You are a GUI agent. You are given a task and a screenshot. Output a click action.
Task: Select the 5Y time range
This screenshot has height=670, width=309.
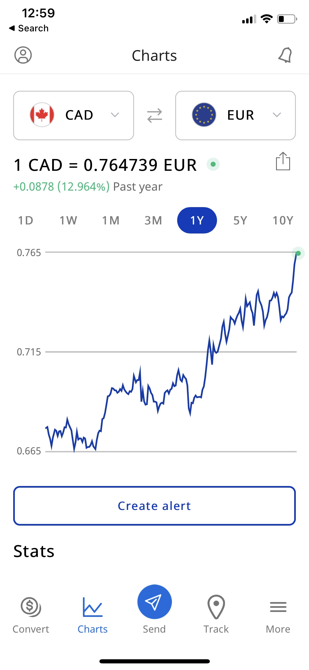(x=240, y=220)
